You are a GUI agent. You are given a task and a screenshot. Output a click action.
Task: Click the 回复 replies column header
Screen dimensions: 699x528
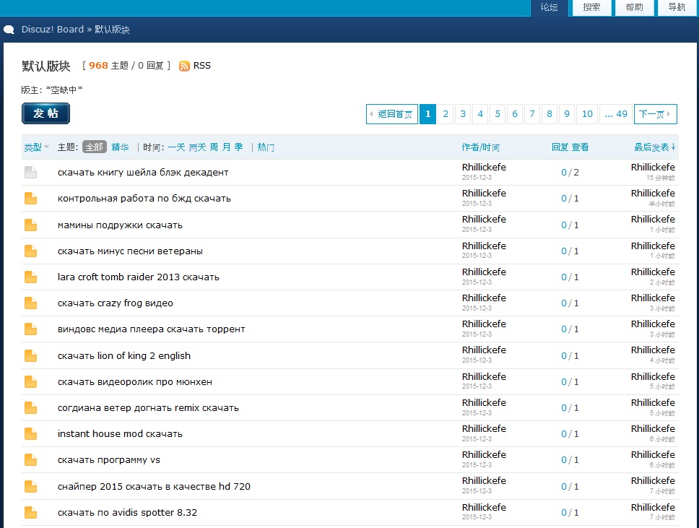560,147
